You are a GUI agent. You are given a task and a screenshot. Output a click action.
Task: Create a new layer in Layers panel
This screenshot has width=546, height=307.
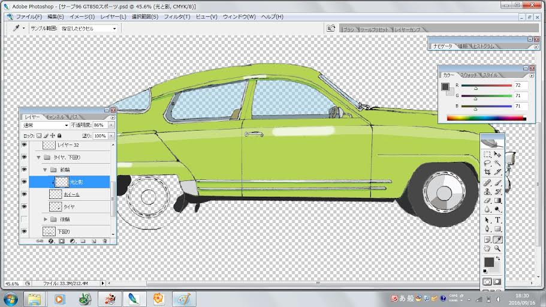(94, 241)
